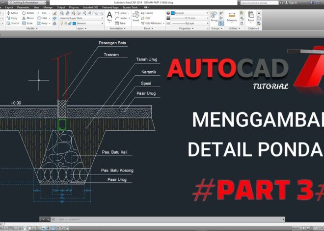Click the 'Pasangan Bata' label text
Image resolution: width=324 pixels, height=231 pixels.
[x=112, y=43]
